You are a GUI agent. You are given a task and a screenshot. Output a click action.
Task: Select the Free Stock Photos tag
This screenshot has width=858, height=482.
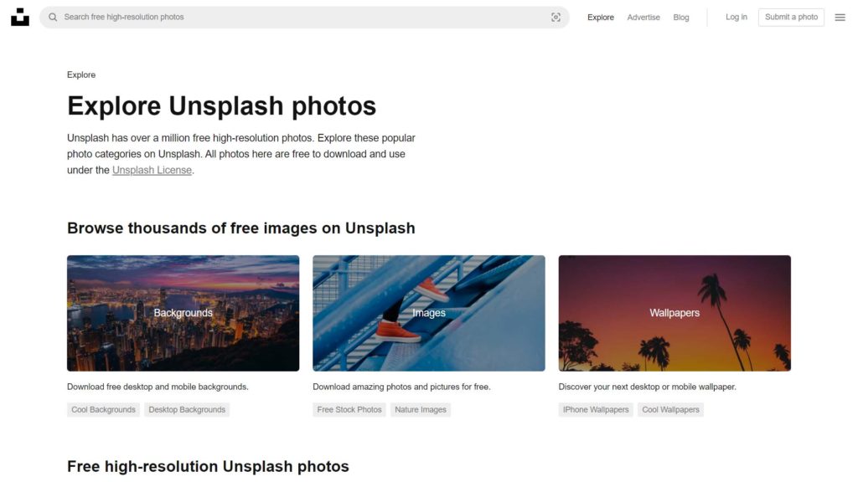pyautogui.click(x=349, y=410)
